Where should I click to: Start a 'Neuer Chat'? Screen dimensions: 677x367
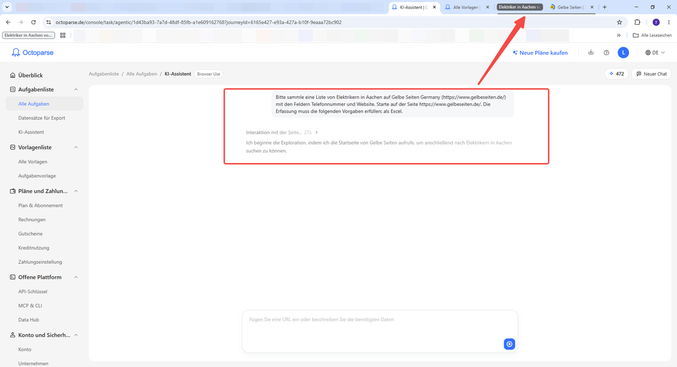(652, 74)
